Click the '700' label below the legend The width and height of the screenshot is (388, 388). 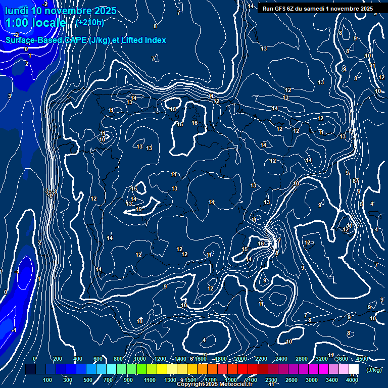(108, 380)
